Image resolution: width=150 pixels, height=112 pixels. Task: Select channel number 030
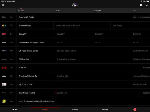11,68
